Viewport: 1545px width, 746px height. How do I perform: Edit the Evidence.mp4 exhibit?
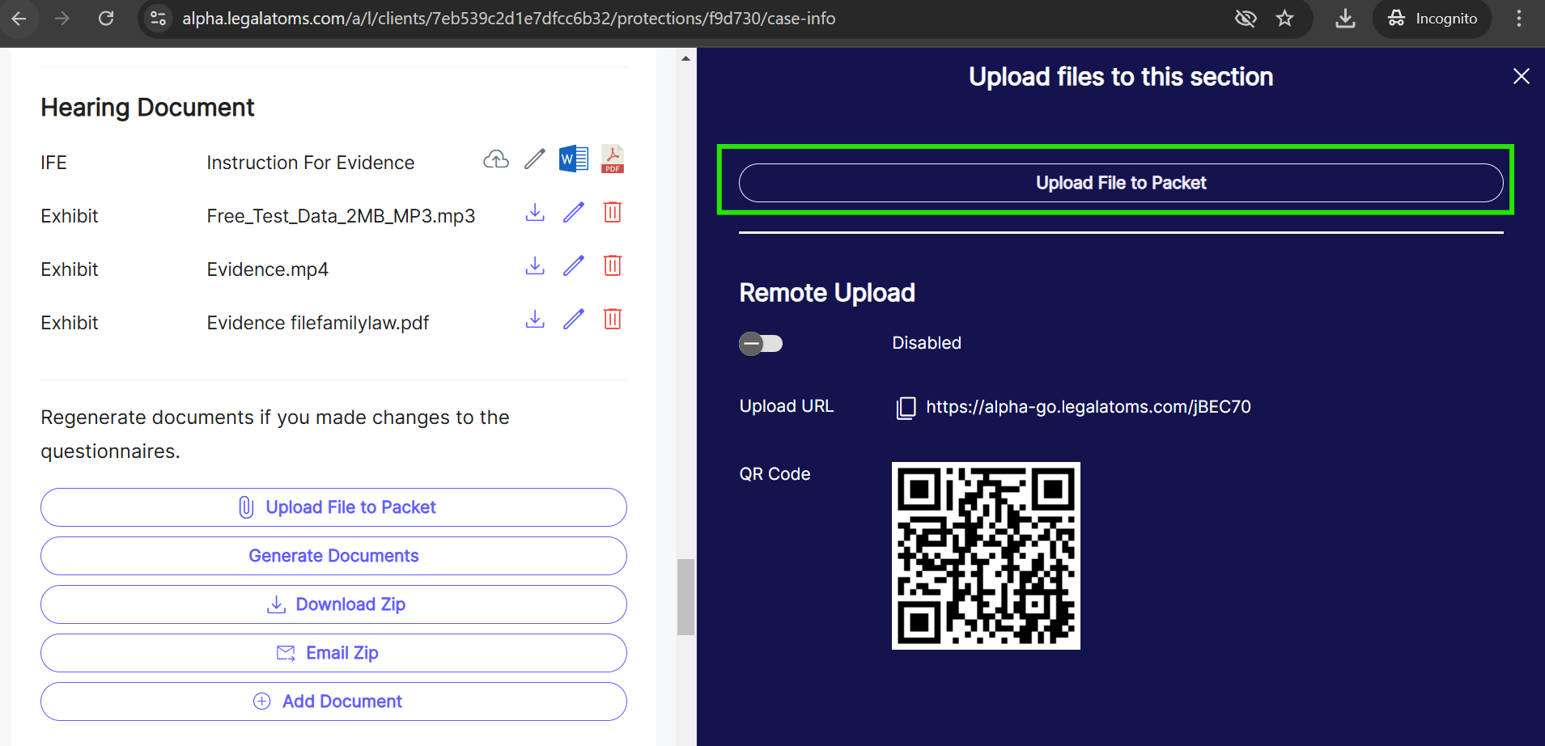point(574,266)
